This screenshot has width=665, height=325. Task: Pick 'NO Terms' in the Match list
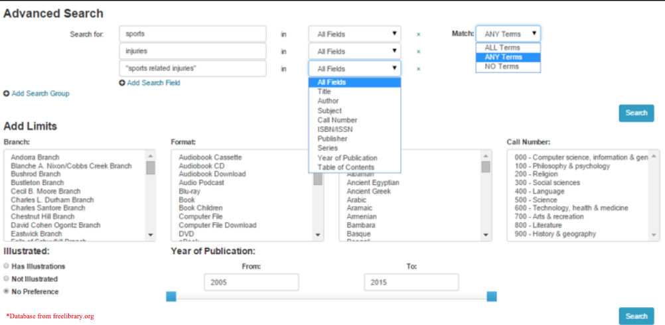tap(502, 66)
